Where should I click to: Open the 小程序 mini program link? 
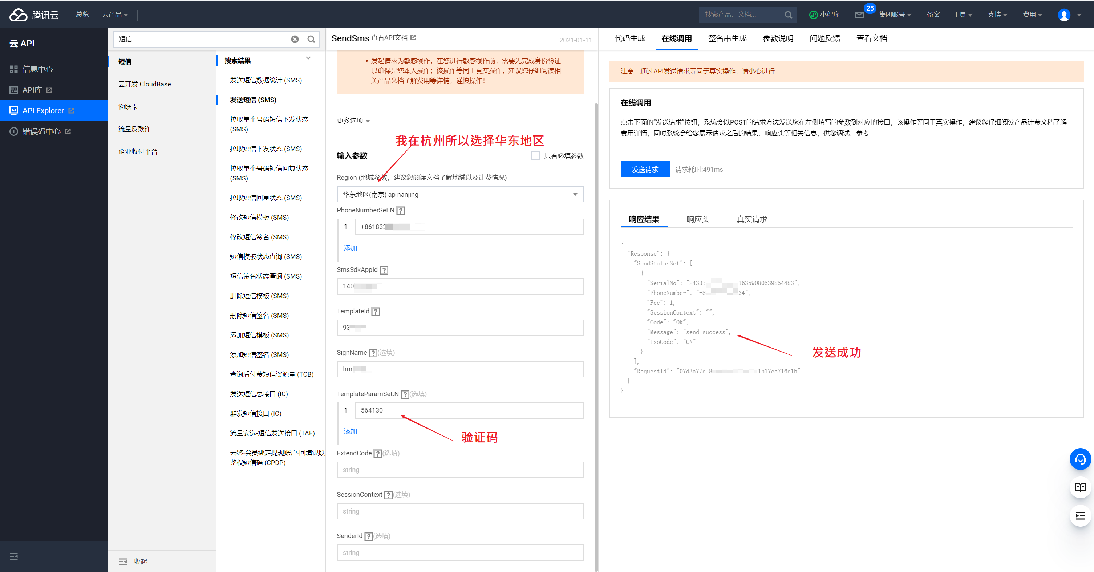tap(824, 15)
